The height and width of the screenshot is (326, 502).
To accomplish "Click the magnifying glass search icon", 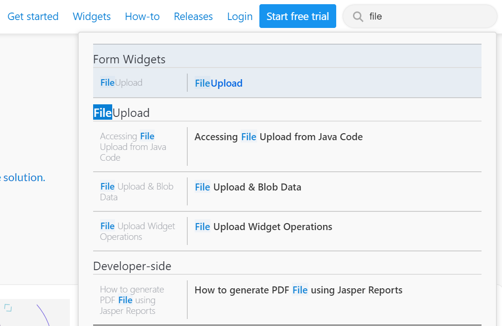I will point(358,17).
